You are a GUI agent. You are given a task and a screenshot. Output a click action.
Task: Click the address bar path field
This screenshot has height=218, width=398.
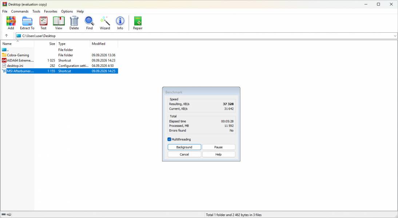coord(206,36)
